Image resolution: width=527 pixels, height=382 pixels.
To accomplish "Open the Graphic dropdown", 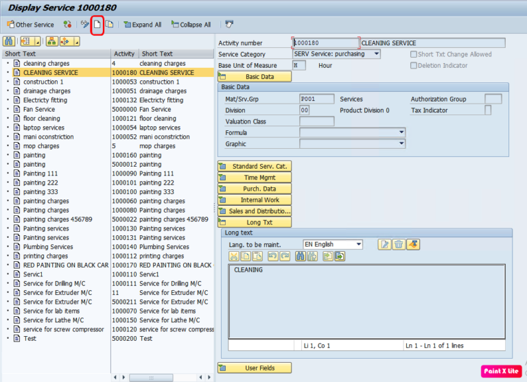I will pos(401,143).
